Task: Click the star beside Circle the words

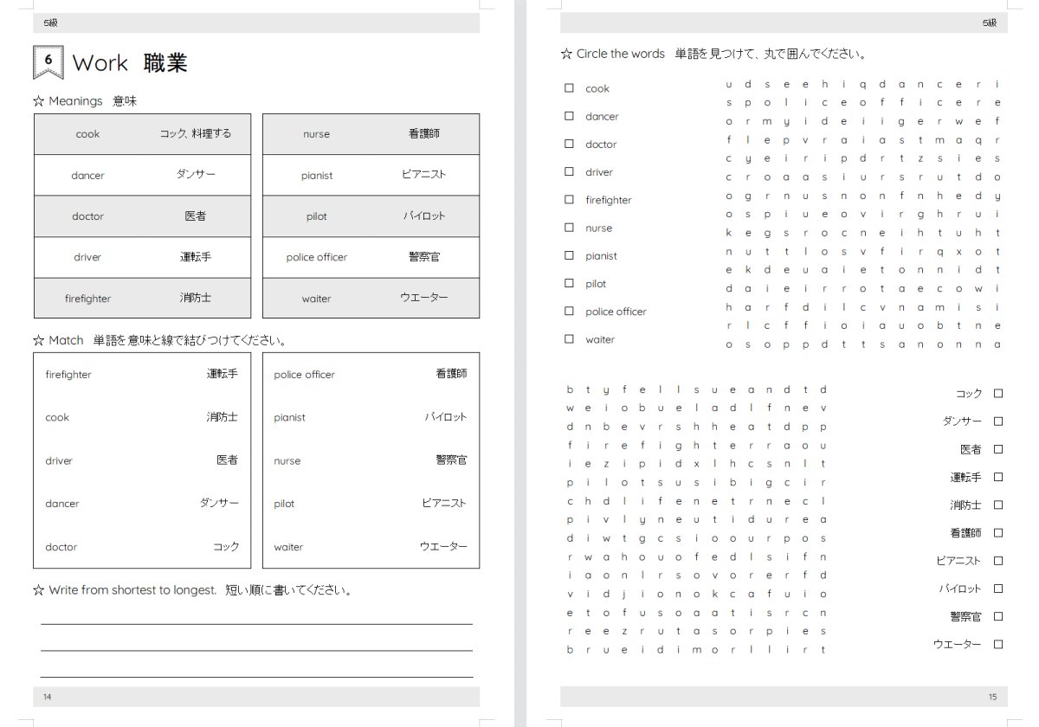Action: (x=566, y=54)
